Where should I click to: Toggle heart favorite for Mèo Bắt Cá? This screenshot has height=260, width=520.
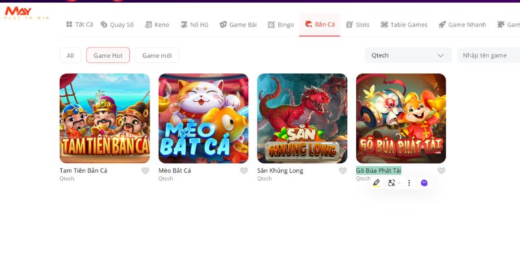[x=244, y=171]
